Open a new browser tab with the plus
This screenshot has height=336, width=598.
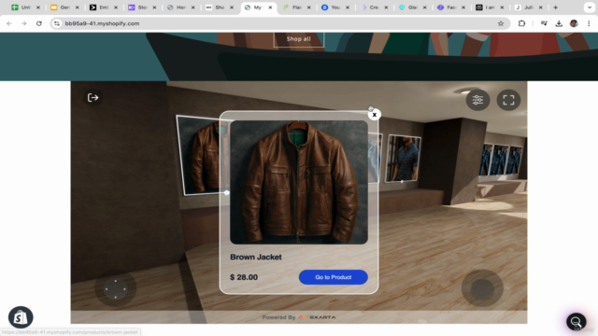coord(555,7)
